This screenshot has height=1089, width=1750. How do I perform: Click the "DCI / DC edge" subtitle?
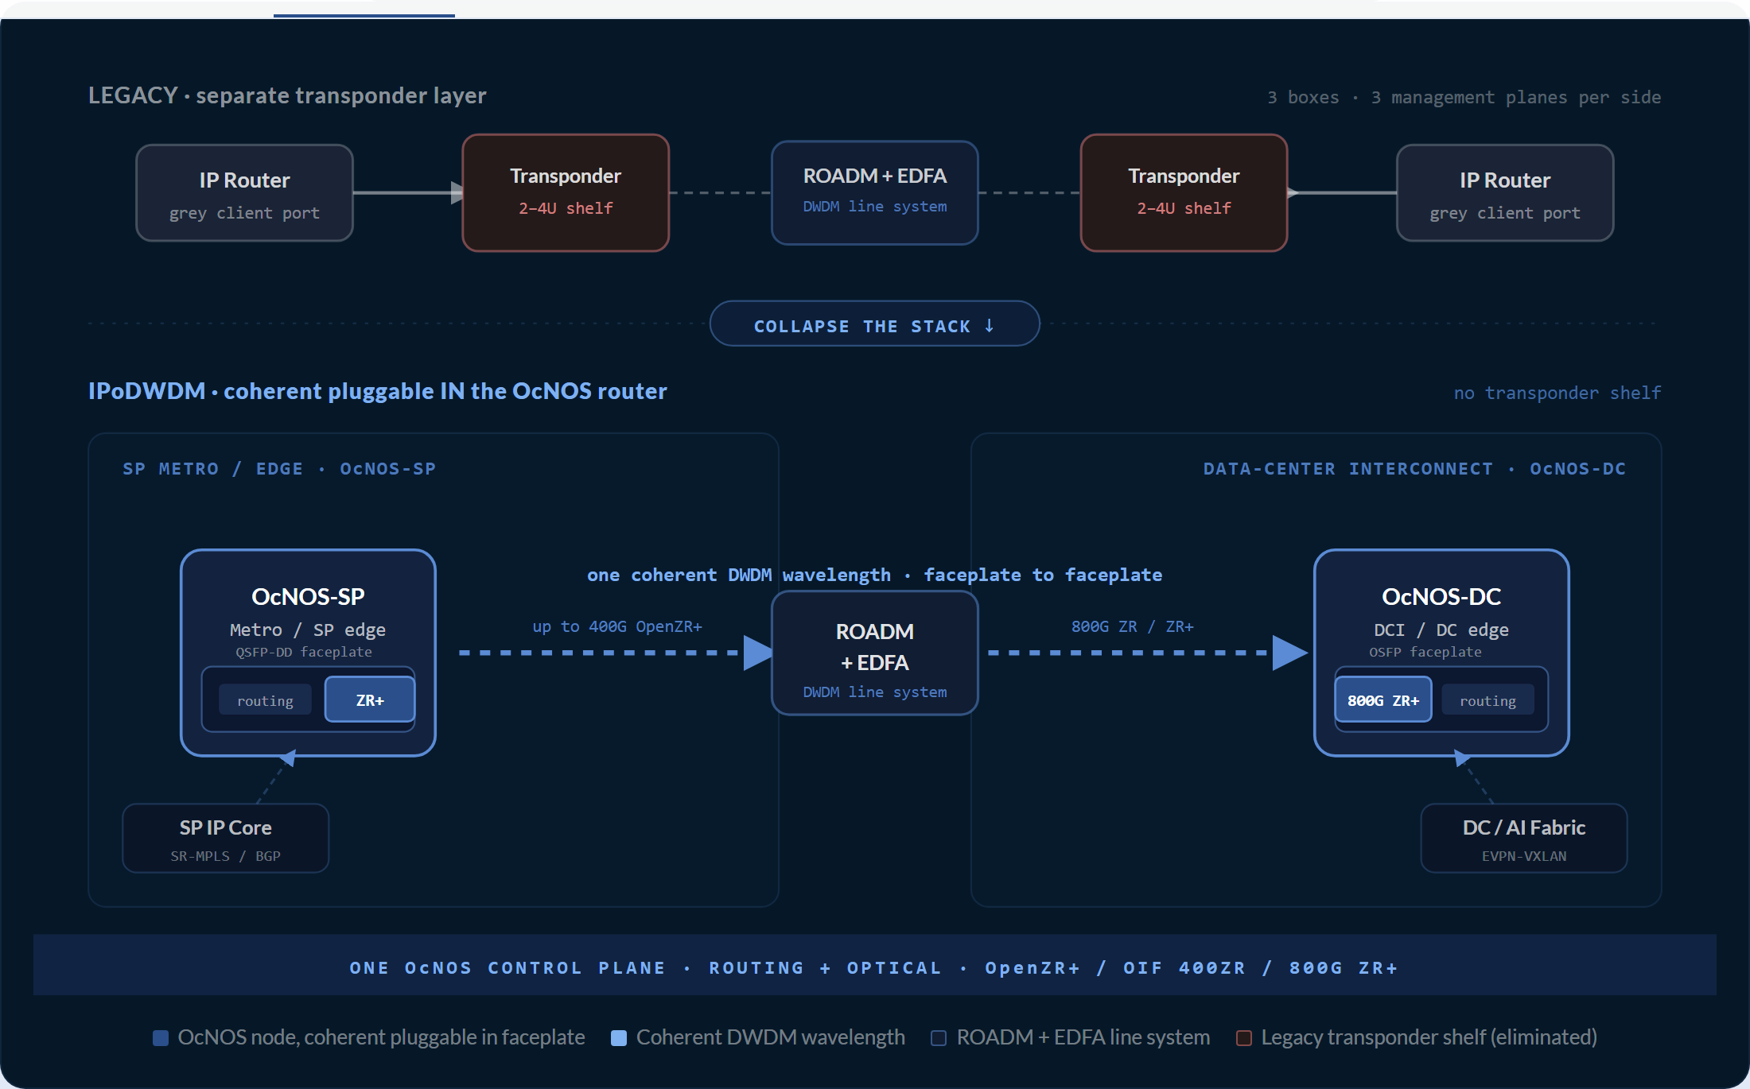1441,630
